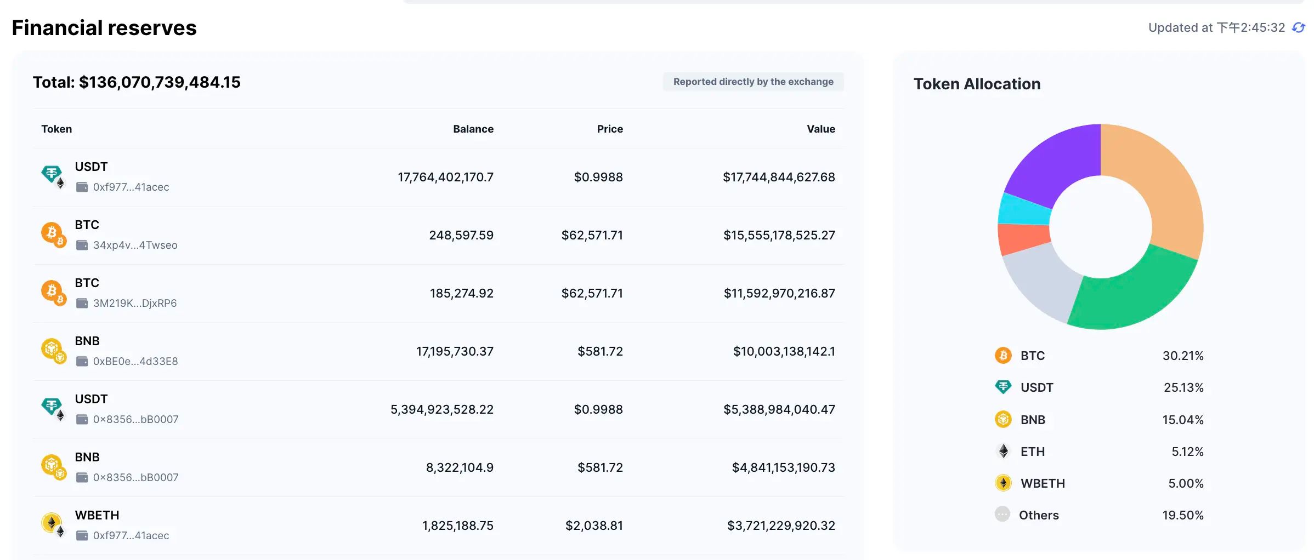Click the value $4,841,153,190.73
This screenshot has height=560, width=1314.
pos(784,467)
